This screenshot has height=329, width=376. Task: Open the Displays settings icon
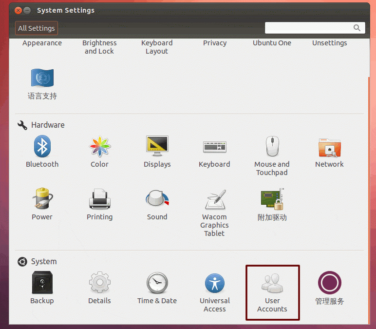click(x=157, y=146)
